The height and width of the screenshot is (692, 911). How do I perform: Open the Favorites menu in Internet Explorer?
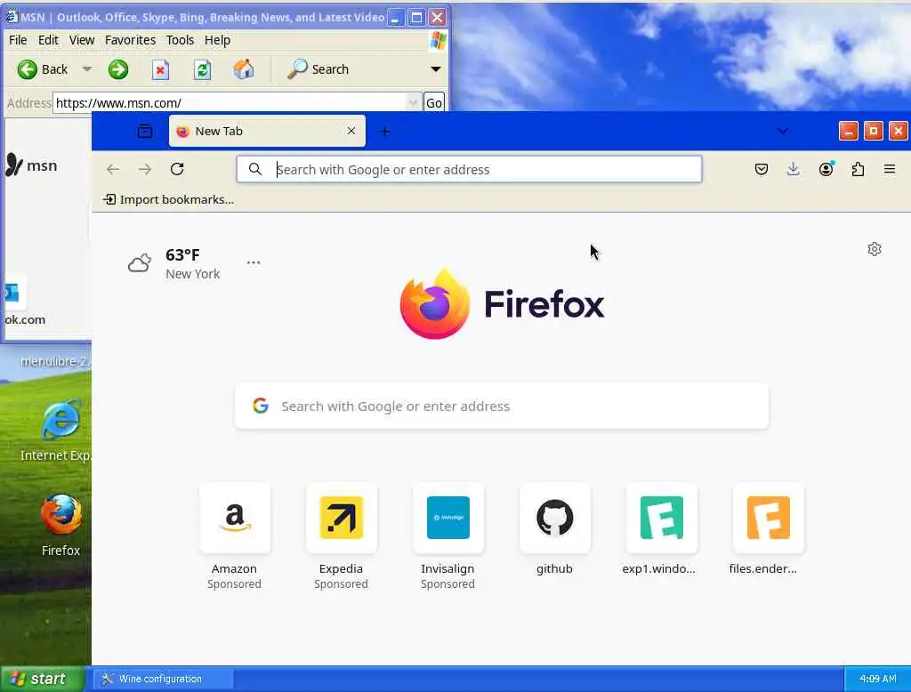tap(130, 40)
